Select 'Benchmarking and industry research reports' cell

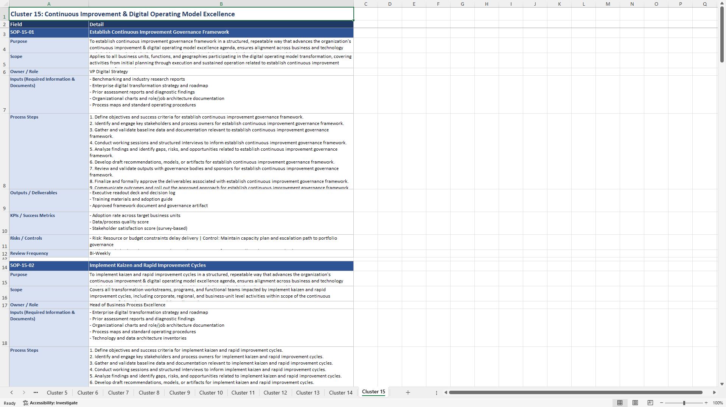tap(221, 94)
